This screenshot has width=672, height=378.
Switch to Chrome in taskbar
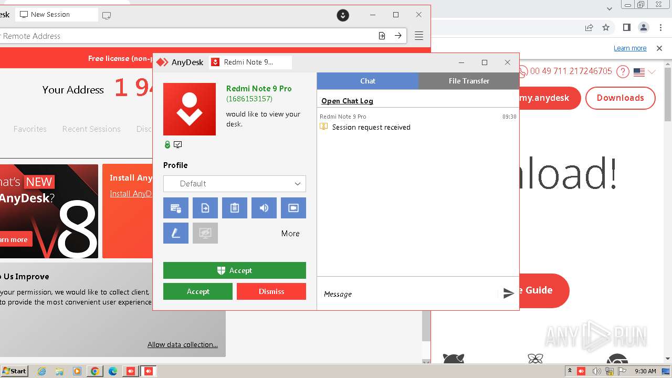tap(95, 371)
